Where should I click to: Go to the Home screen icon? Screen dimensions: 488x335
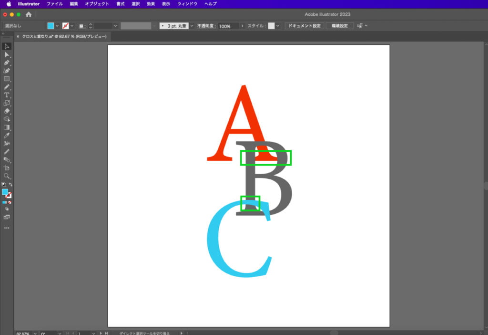(x=29, y=15)
